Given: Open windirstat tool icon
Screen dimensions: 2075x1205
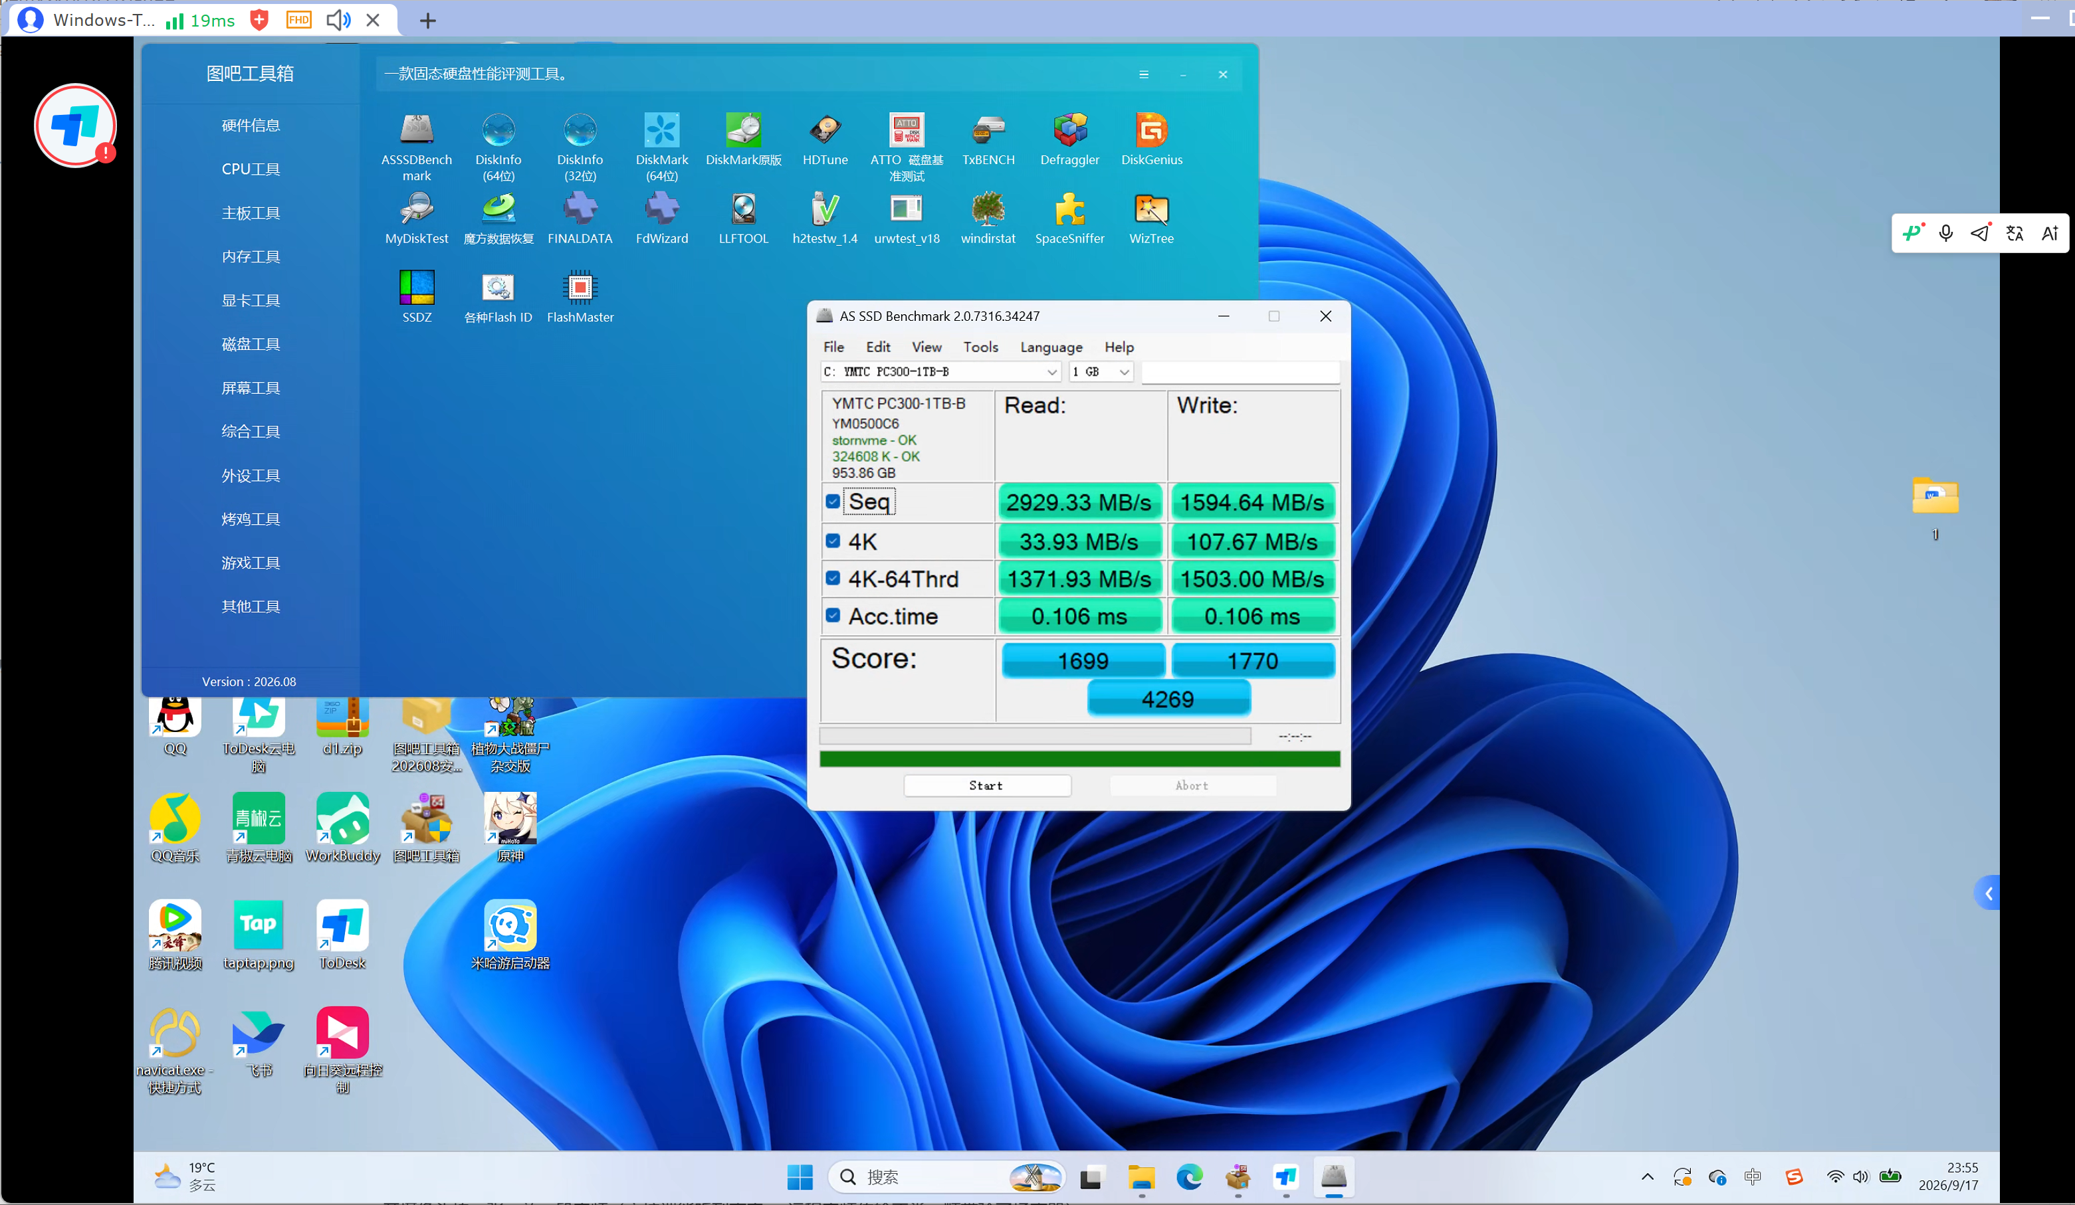Looking at the screenshot, I should (988, 209).
